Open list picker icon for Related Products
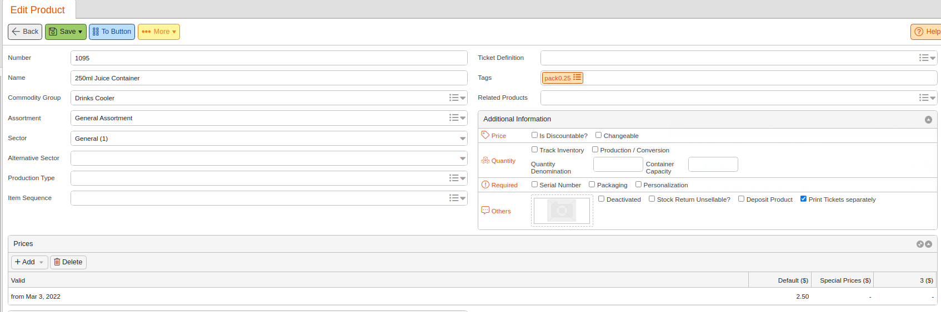Viewport: 941px width, 312px height. coord(927,98)
